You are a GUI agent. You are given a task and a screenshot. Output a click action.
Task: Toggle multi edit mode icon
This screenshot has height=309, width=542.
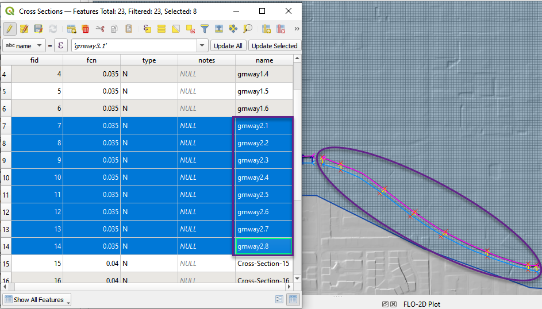point(24,29)
